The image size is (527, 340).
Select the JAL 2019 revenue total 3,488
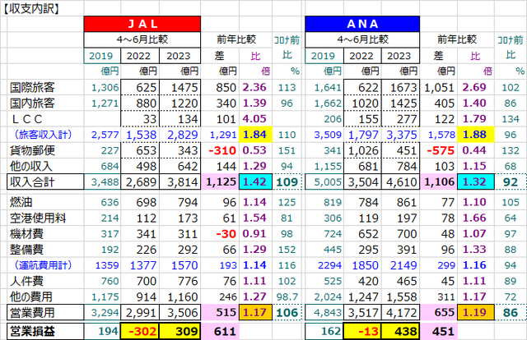click(102, 182)
